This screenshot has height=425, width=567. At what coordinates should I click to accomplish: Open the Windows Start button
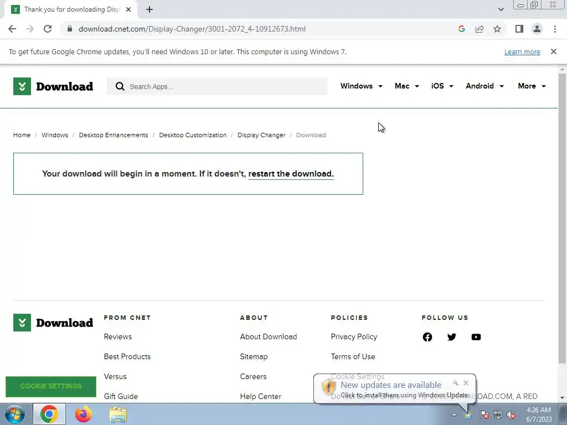click(x=15, y=414)
